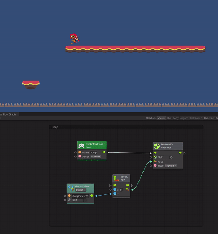
Task: Toggle the Carry option in graph toolbar
Action: (175, 118)
